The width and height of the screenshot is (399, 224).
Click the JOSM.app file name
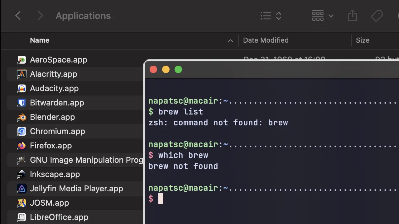pos(49,203)
